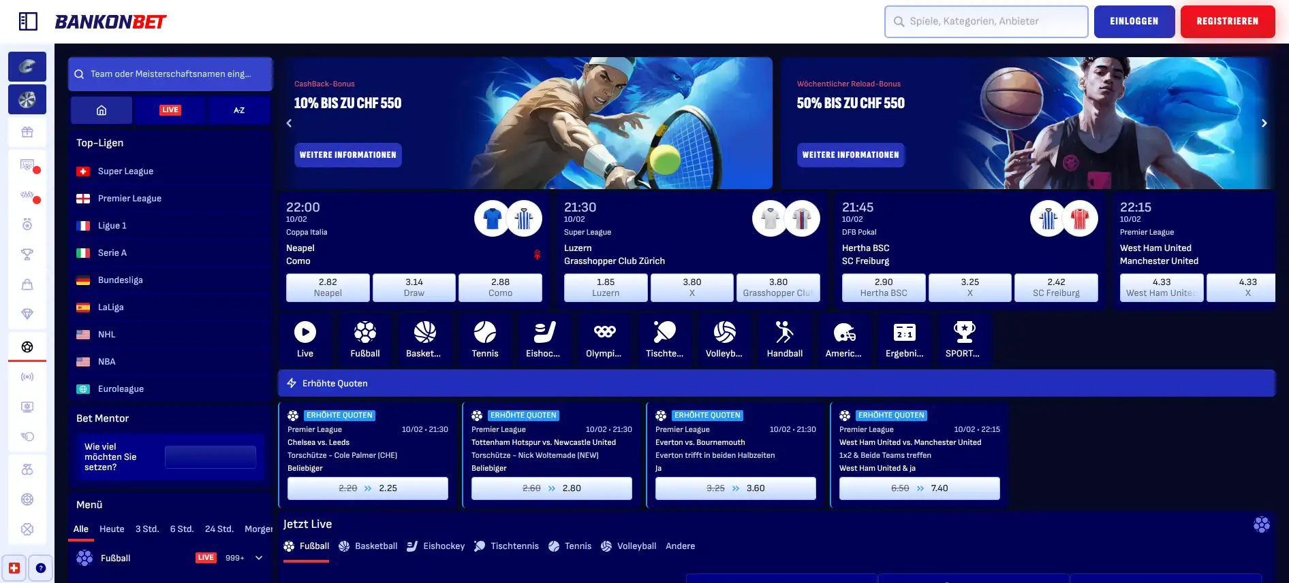This screenshot has height=583, width=1289.
Task: Bet 2.82 on Neapel
Action: tap(328, 288)
